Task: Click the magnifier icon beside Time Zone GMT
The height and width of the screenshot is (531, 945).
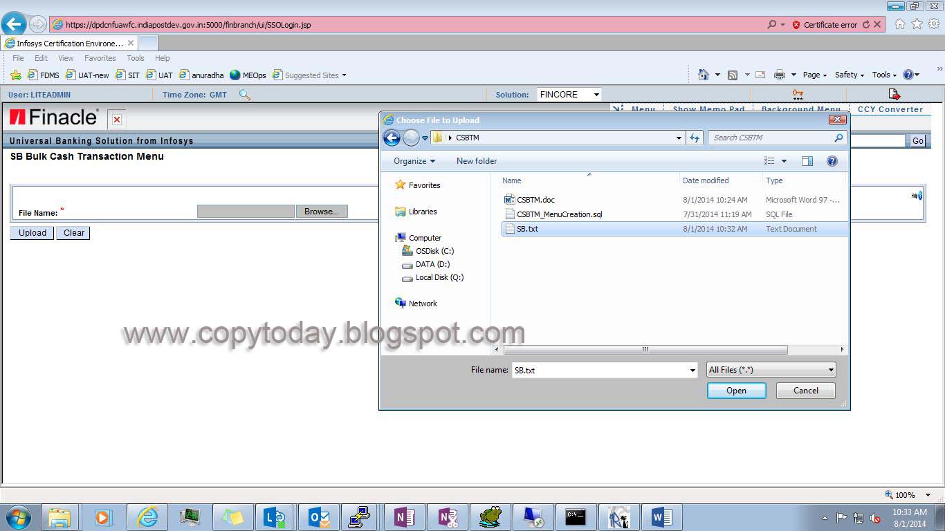Action: [x=244, y=95]
